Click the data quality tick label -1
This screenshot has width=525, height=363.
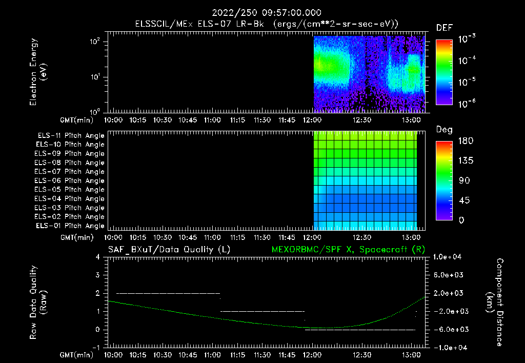click(x=96, y=348)
